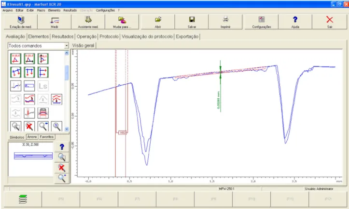Open the Visualização do protocolo tab

pyautogui.click(x=147, y=37)
